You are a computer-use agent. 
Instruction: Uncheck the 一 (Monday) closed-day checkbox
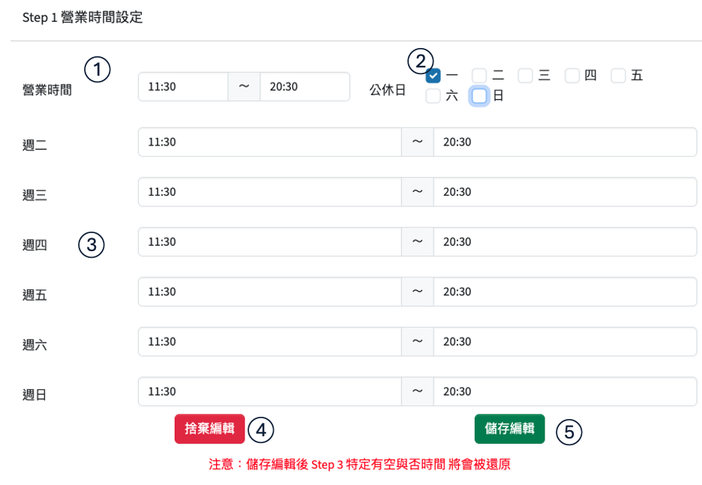click(433, 76)
